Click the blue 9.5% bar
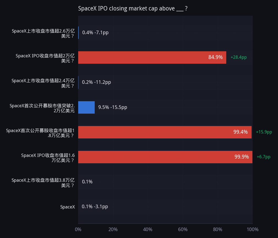Viewport: 278px width, 238px height. click(86, 107)
